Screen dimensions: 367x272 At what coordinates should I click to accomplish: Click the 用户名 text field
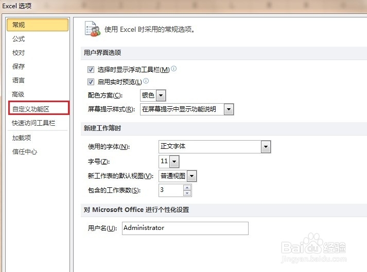point(185,228)
